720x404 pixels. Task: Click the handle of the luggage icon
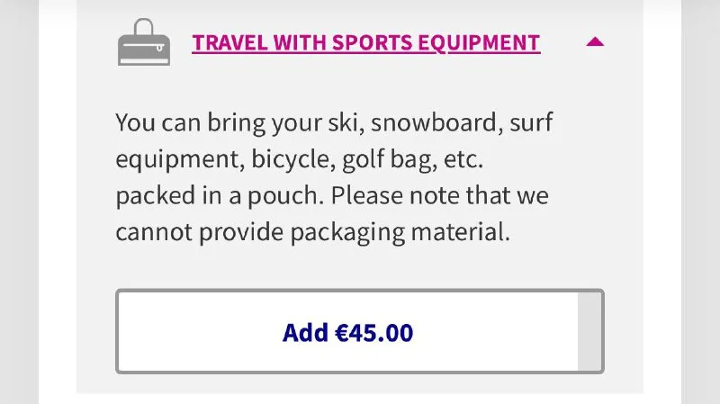(x=144, y=28)
